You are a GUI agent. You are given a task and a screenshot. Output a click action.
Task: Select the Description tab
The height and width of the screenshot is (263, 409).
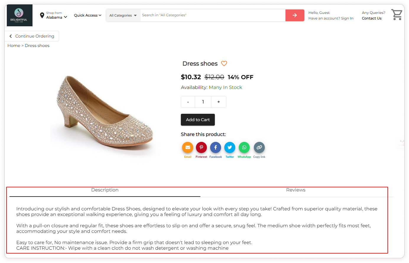click(x=105, y=190)
